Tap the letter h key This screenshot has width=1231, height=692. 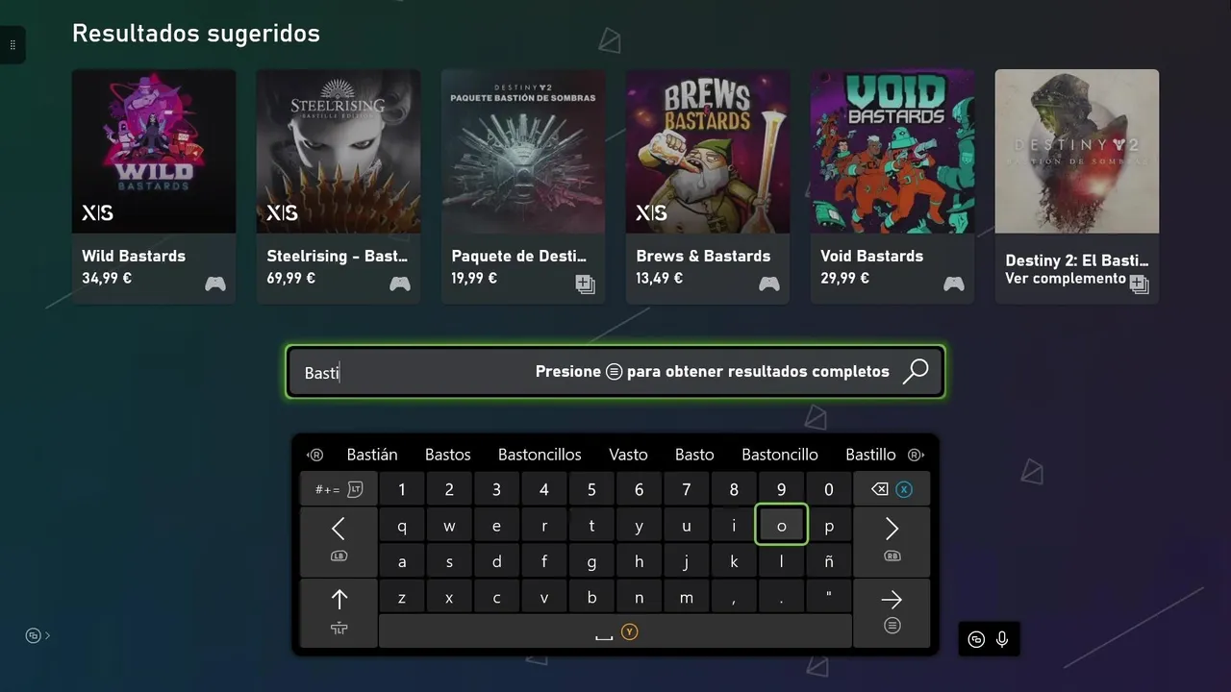tap(639, 561)
